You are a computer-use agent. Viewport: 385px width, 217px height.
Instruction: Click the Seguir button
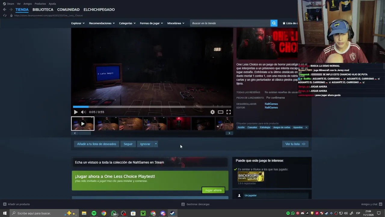tap(128, 144)
